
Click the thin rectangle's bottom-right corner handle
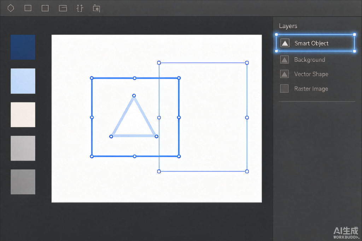click(x=247, y=171)
